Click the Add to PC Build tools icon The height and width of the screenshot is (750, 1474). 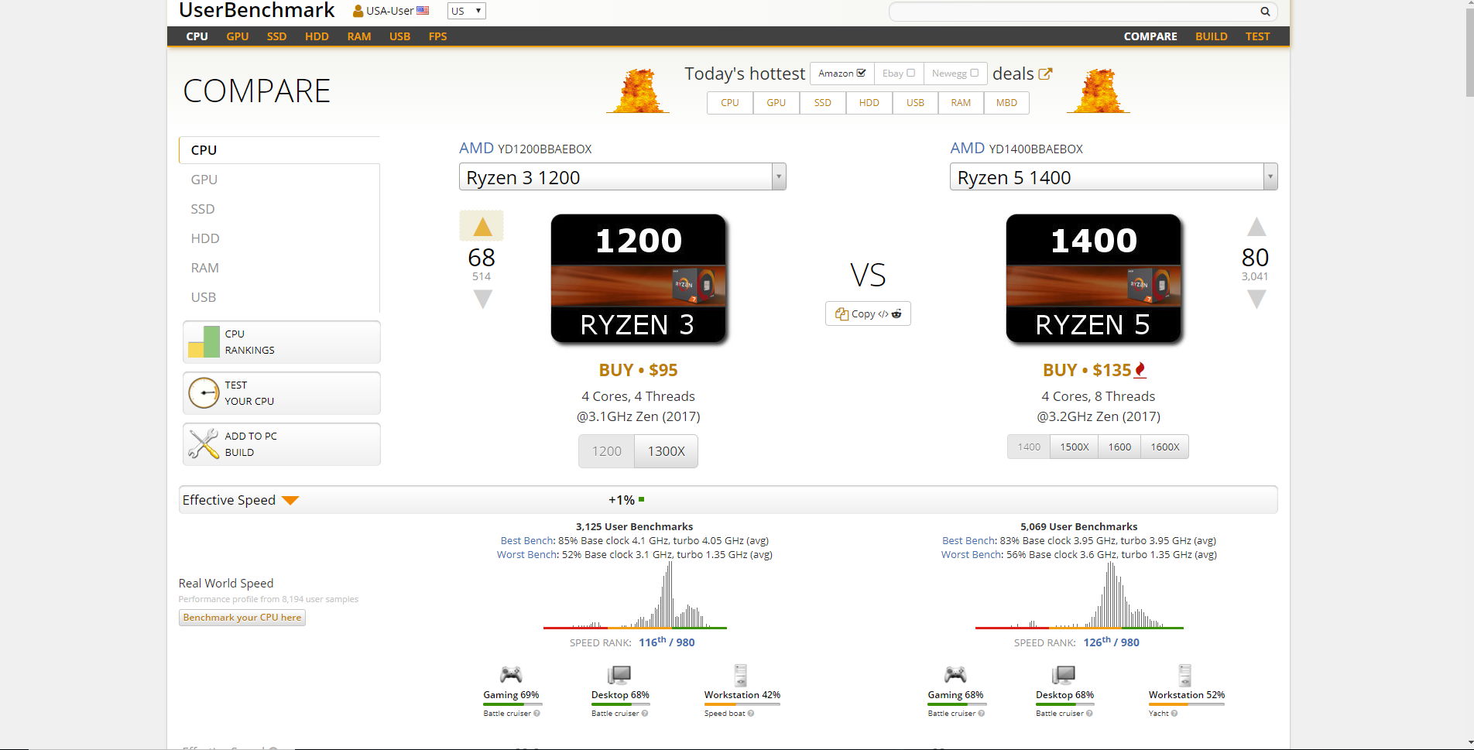pos(204,444)
